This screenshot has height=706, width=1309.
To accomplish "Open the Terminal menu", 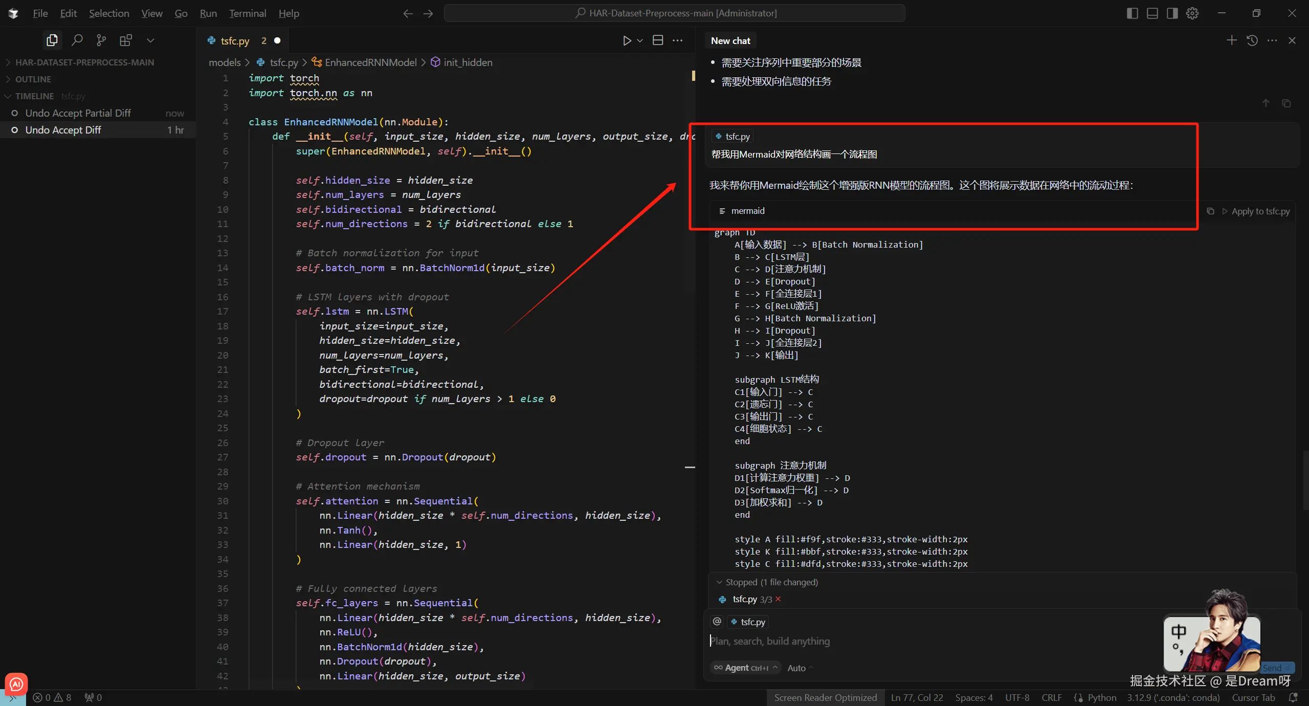I will pos(248,13).
